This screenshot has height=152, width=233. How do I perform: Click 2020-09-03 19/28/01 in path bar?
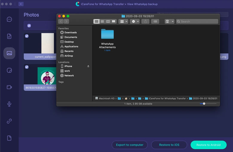(203, 98)
